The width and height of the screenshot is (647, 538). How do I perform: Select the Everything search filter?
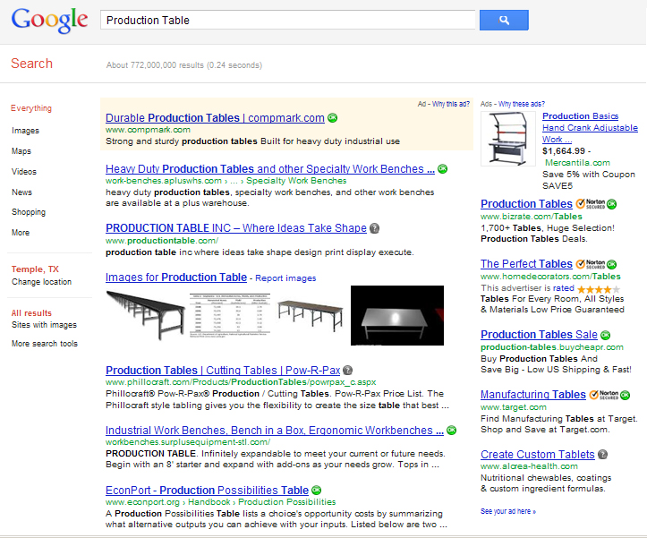(x=31, y=108)
